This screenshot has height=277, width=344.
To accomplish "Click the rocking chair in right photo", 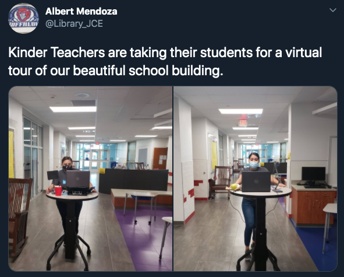I will pyautogui.click(x=220, y=182).
